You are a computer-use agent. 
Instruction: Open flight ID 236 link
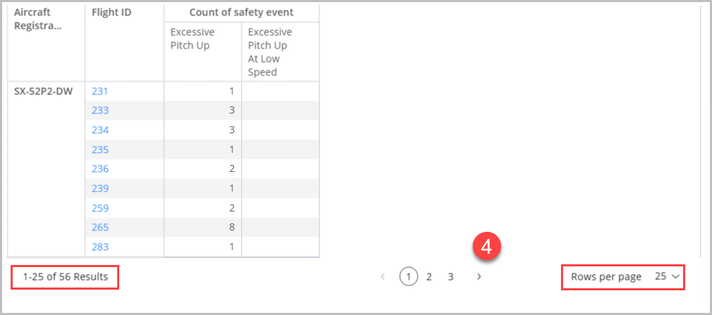(100, 169)
